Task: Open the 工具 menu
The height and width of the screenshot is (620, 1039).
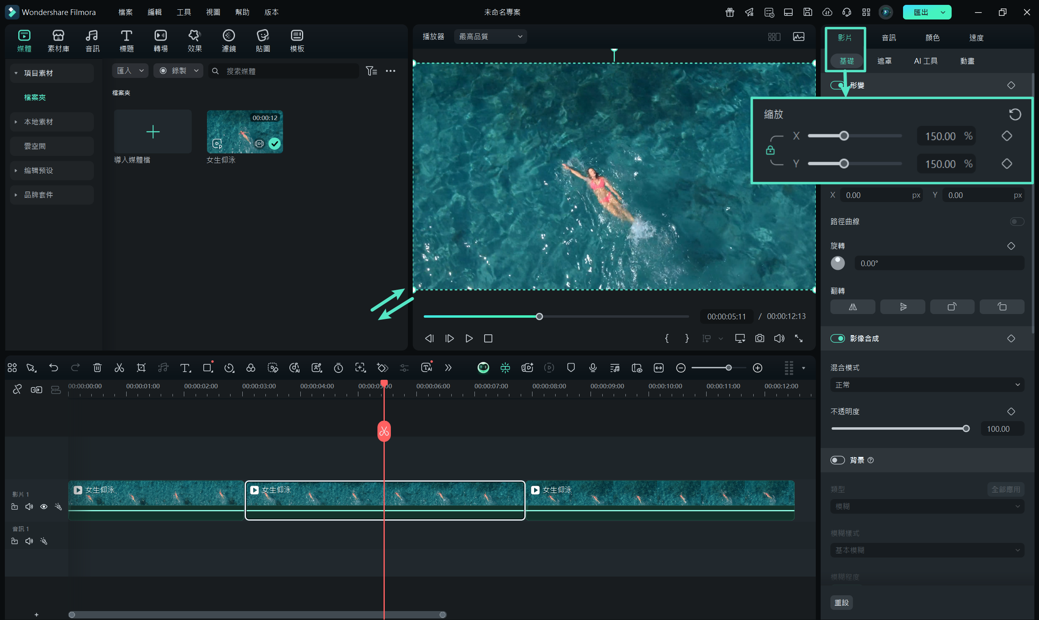Action: coord(184,12)
